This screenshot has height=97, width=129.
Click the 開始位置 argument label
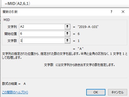(11, 34)
